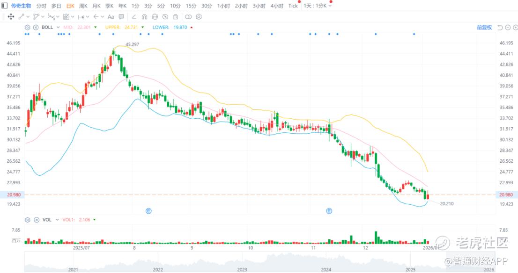Select 4小时 interval
This screenshot has height=273, width=518.
pos(277,6)
